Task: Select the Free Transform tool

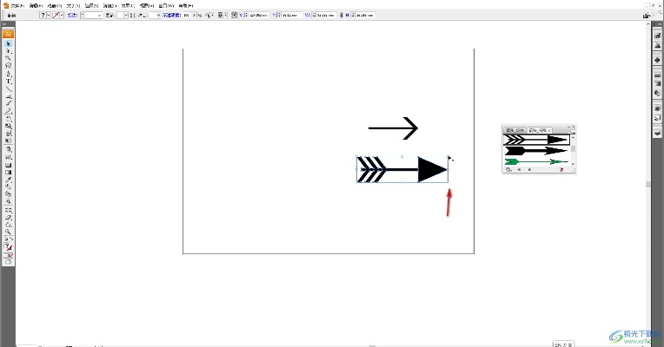Action: (8, 141)
